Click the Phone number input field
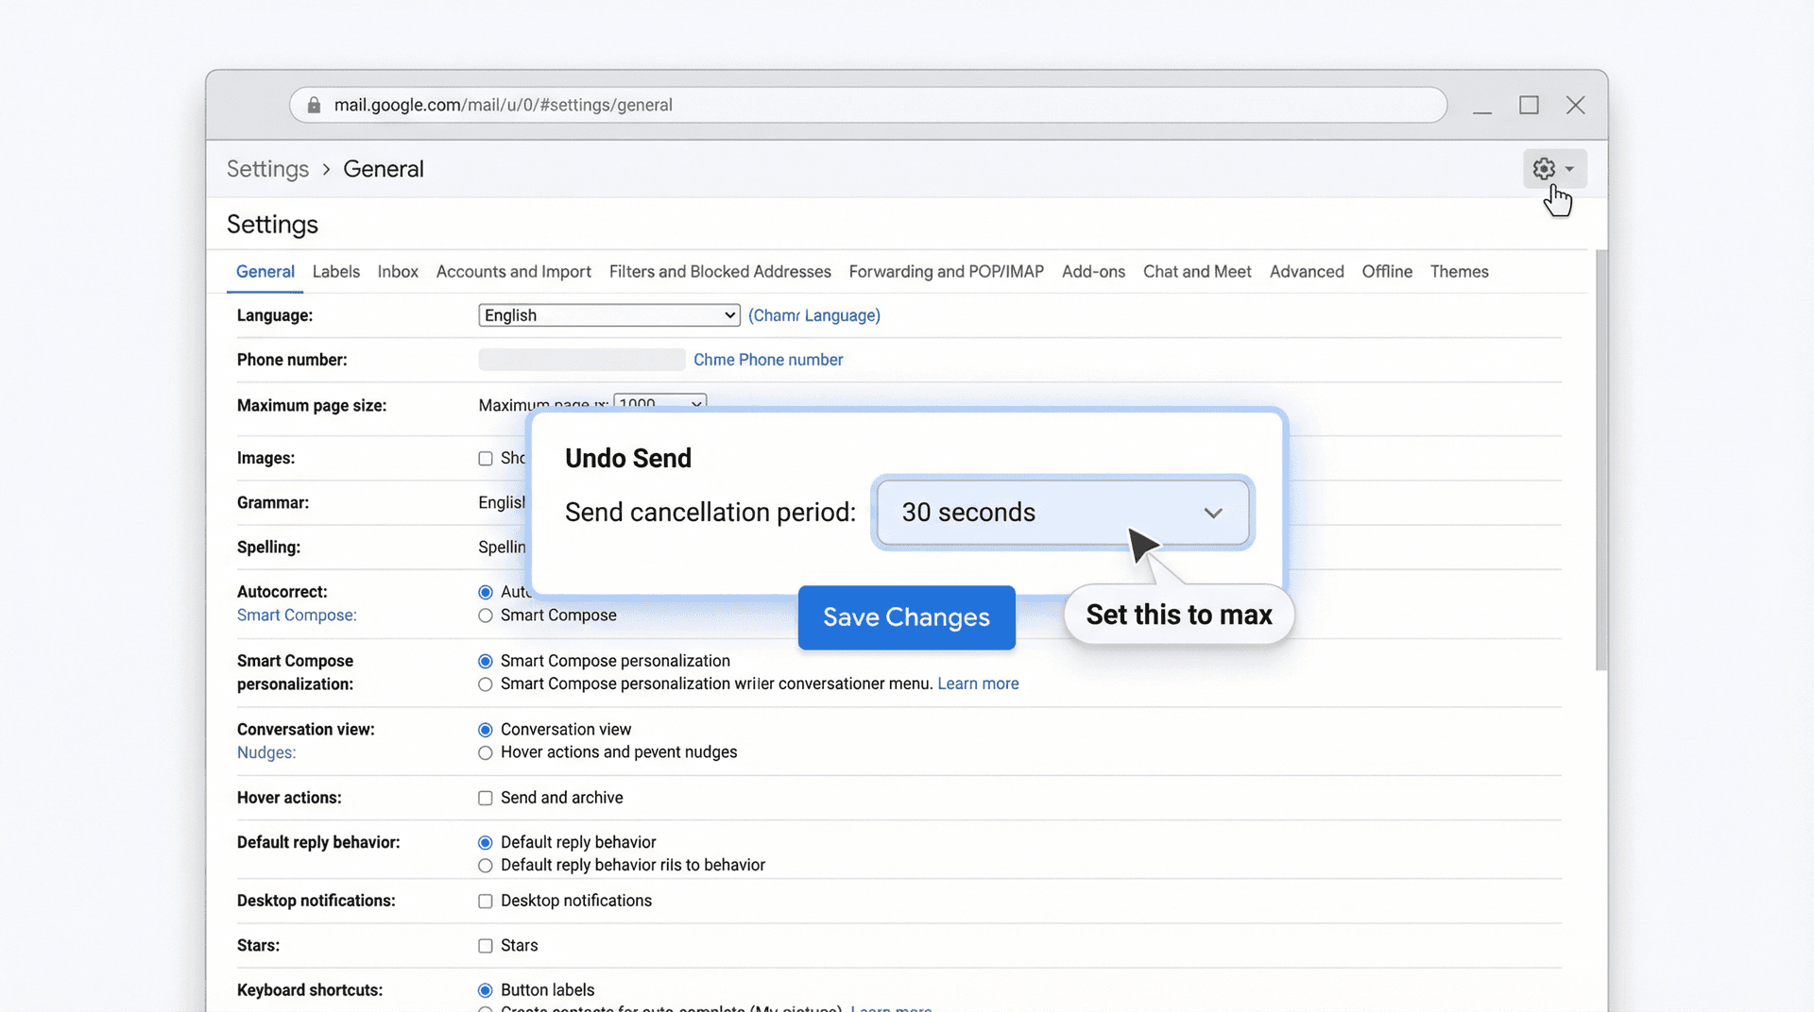The height and width of the screenshot is (1012, 1814). [581, 360]
